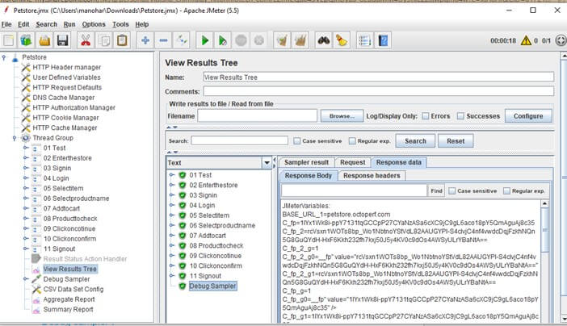Click the Collapse All minus icon
567x326 pixels.
pyautogui.click(x=163, y=40)
